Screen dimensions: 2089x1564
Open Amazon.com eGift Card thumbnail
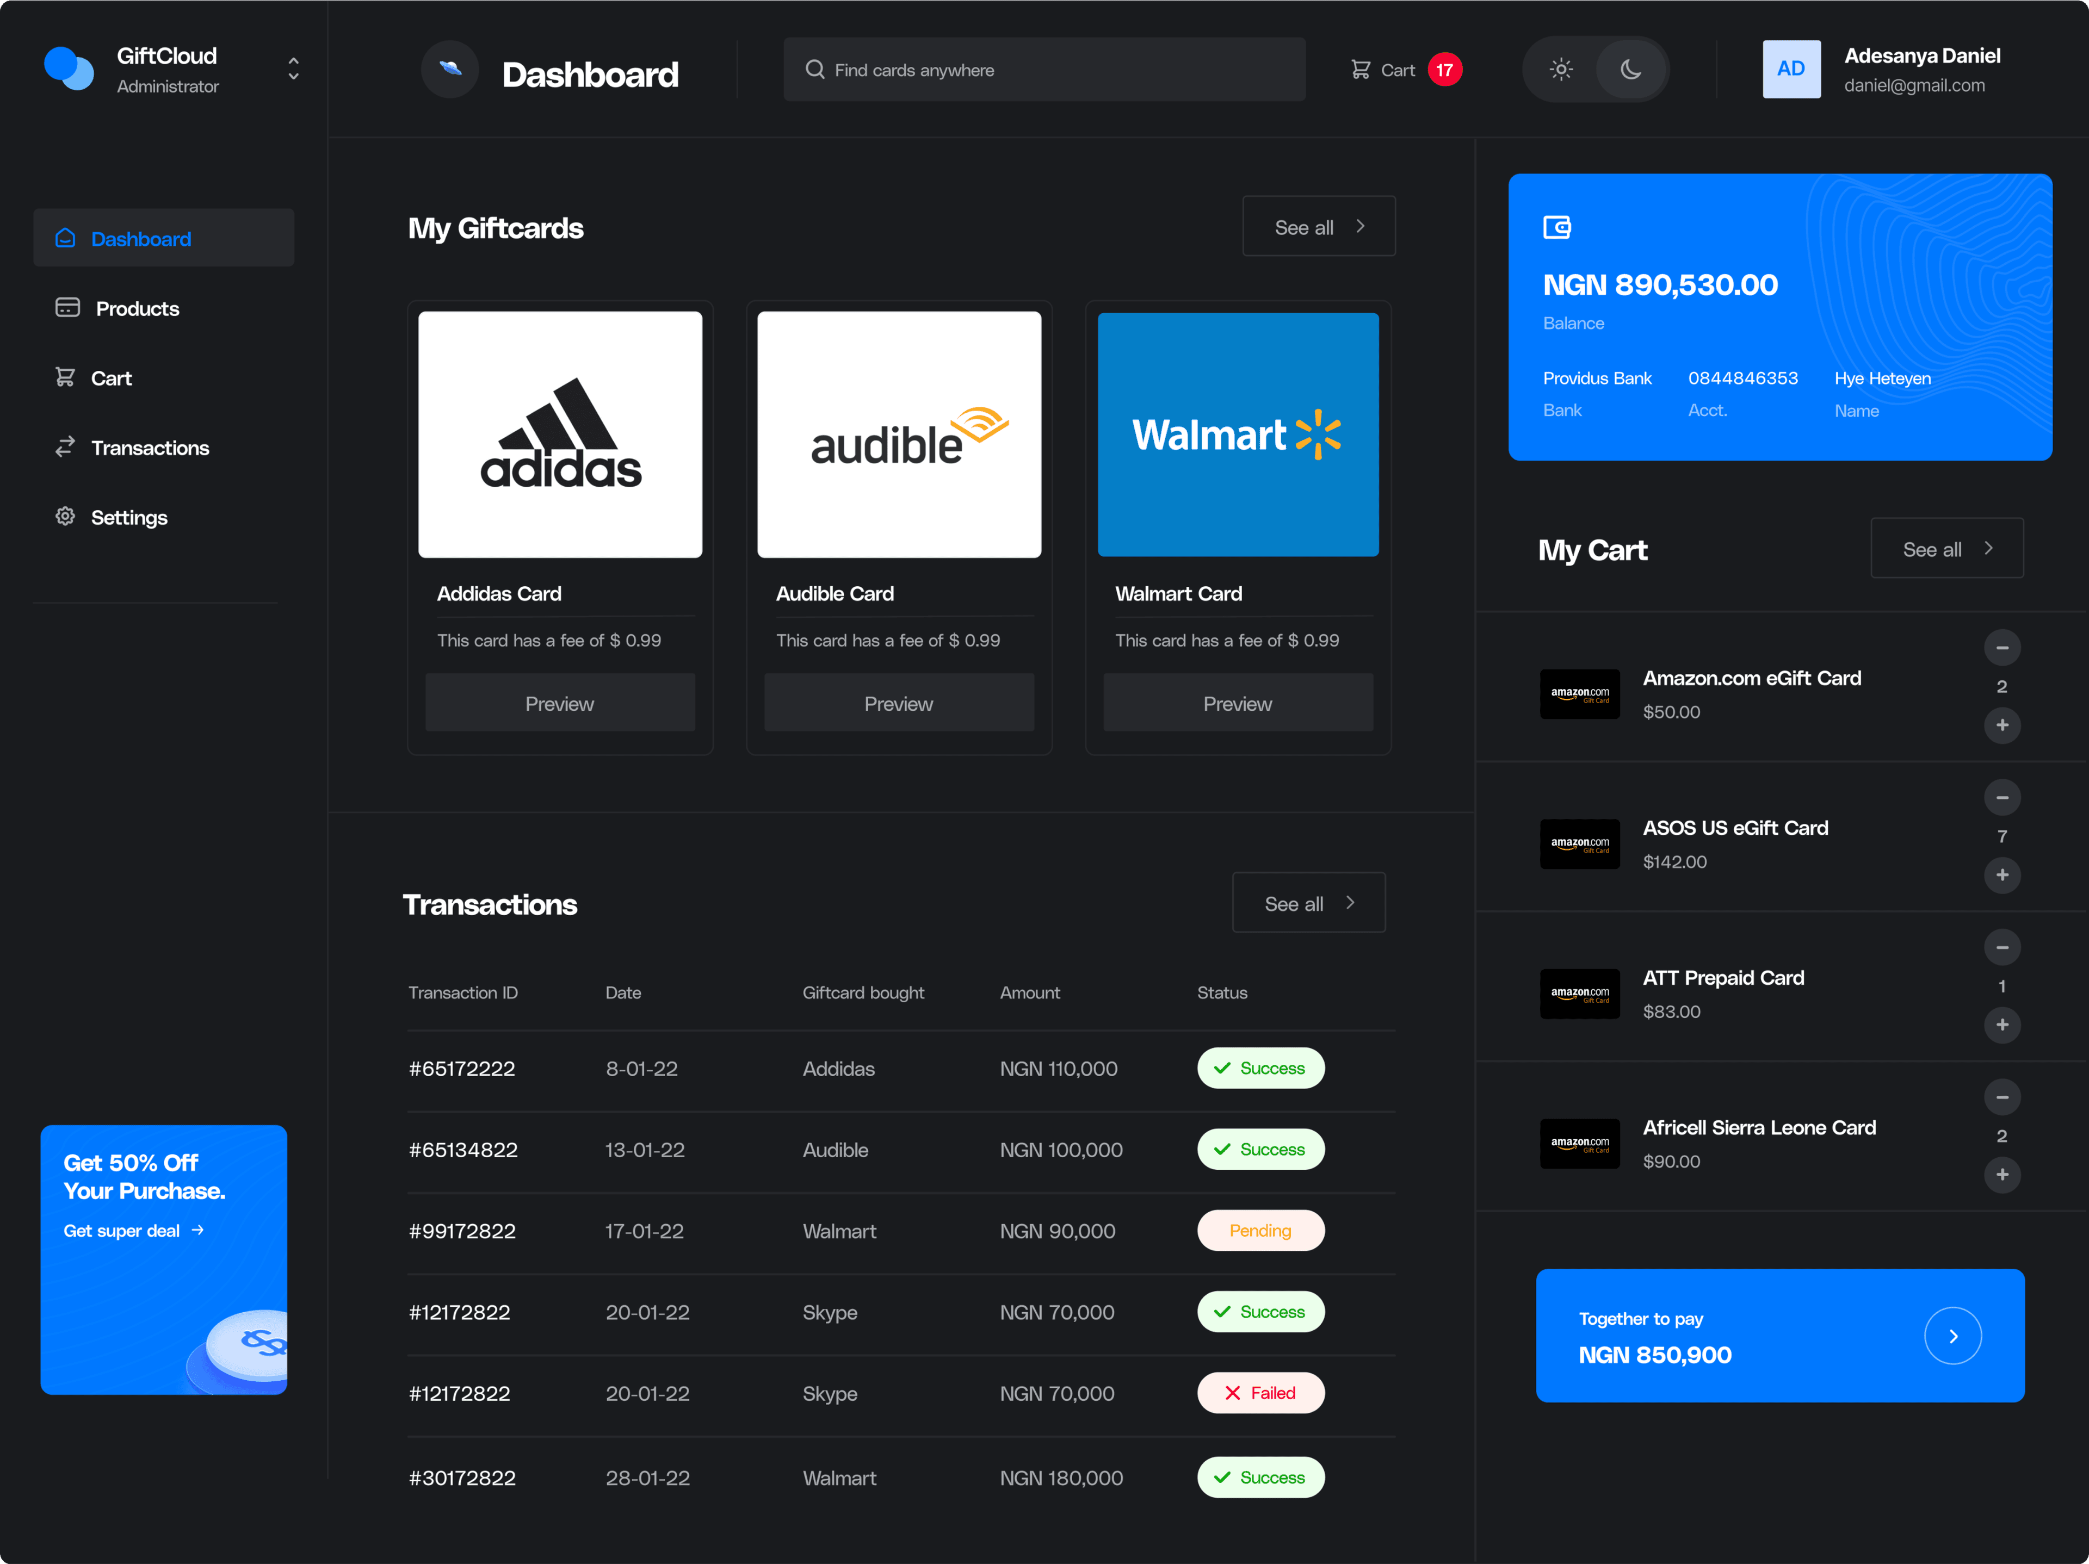coord(1580,694)
